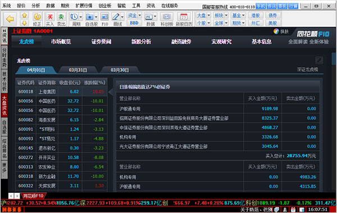Click the 深证龙虎榜 link
Screen dimensions: 337x213
307,70
